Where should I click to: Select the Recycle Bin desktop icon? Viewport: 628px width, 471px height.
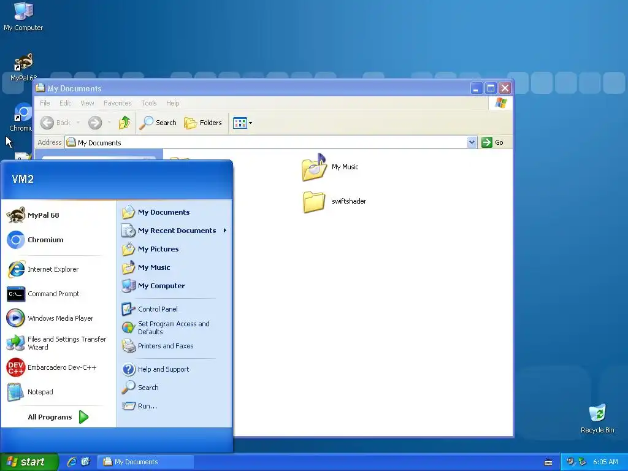click(x=597, y=418)
